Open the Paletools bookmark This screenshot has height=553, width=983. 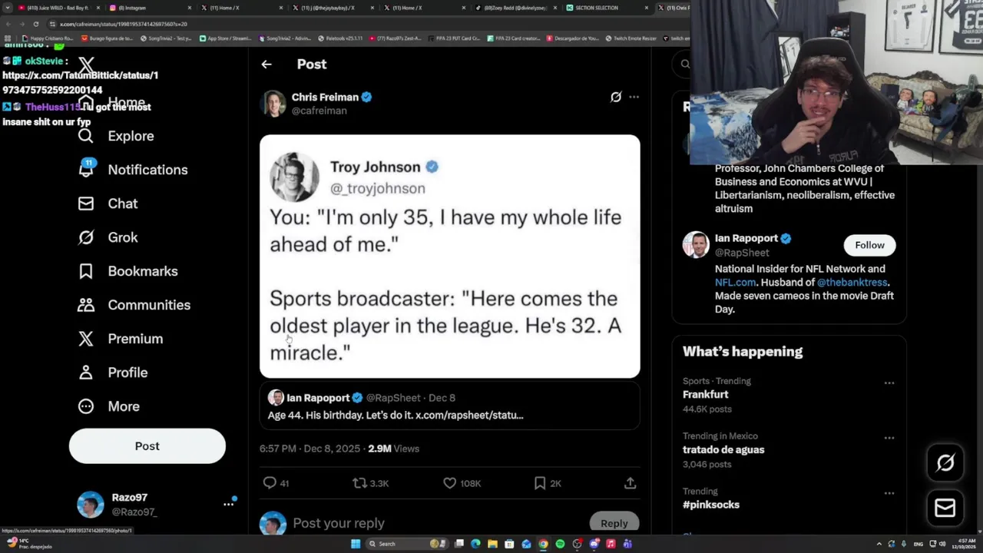pyautogui.click(x=340, y=38)
